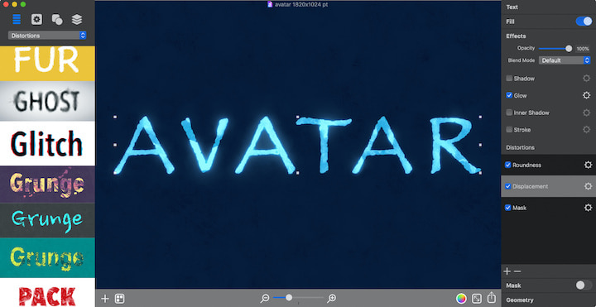The width and height of the screenshot is (596, 307).
Task: Enable the Inner Shadow checkbox
Action: click(x=509, y=113)
